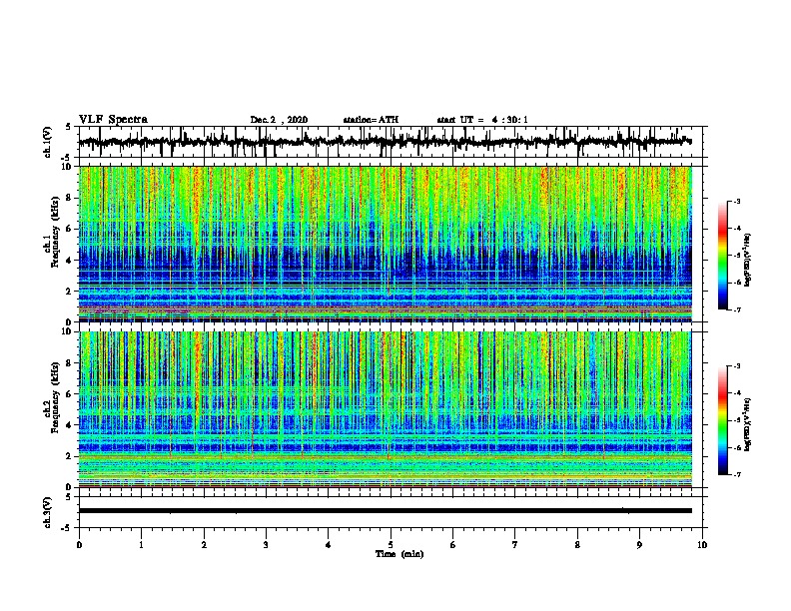Click time axis tick label "7"
791x611 pixels.
(x=515, y=545)
